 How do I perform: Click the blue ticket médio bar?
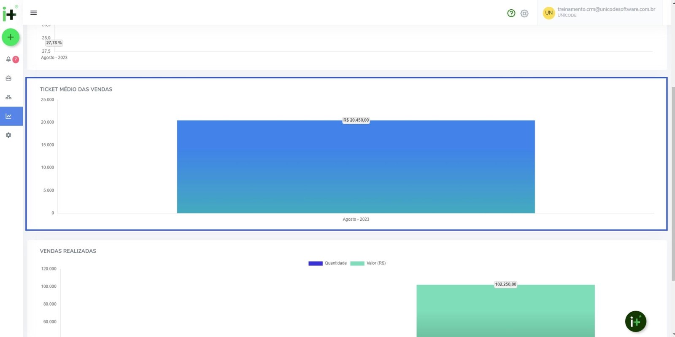[x=356, y=168]
